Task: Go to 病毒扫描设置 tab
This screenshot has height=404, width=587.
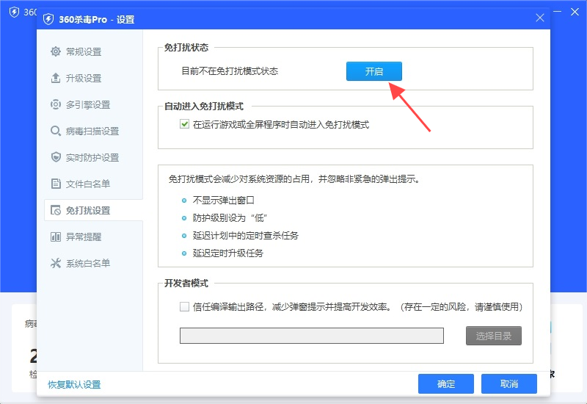Action: tap(93, 131)
